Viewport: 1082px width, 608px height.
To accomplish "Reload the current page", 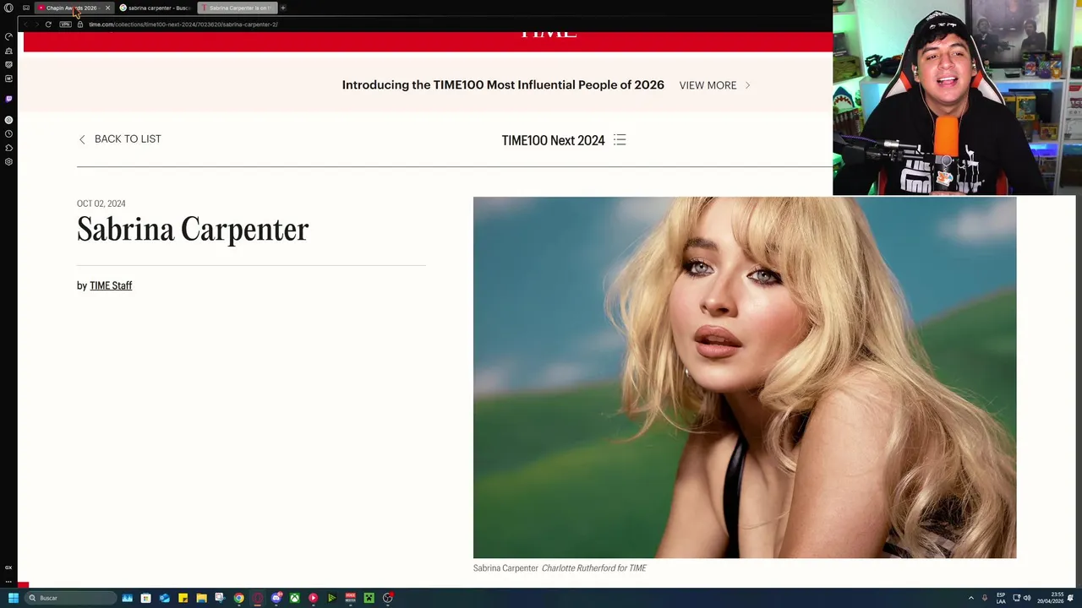I will (48, 24).
